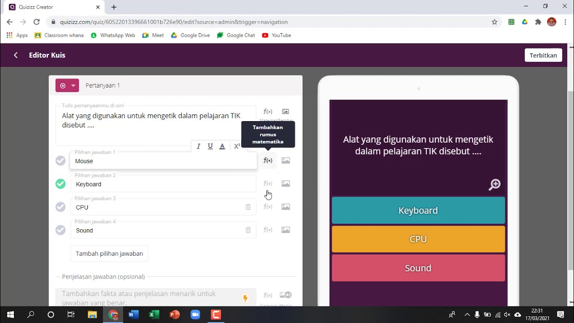Go back using Editor Kuis arrow
Screen dimensions: 574x323
coord(16,55)
